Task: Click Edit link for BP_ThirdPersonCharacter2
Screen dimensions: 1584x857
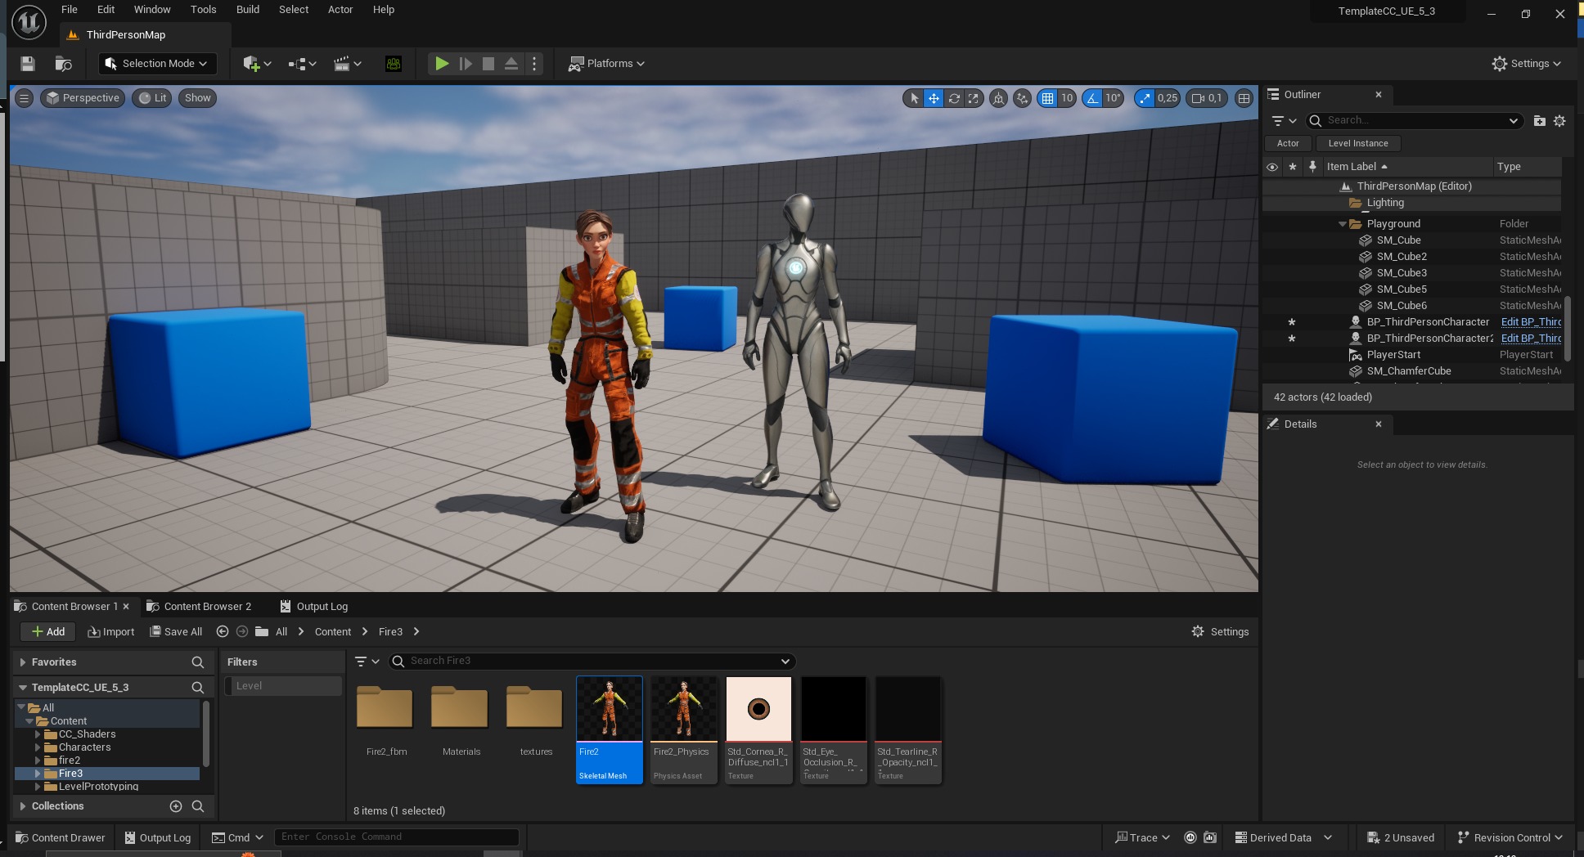Action: (x=1531, y=339)
